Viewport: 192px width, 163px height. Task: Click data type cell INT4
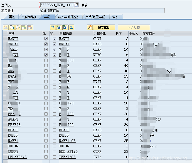(x=97, y=157)
